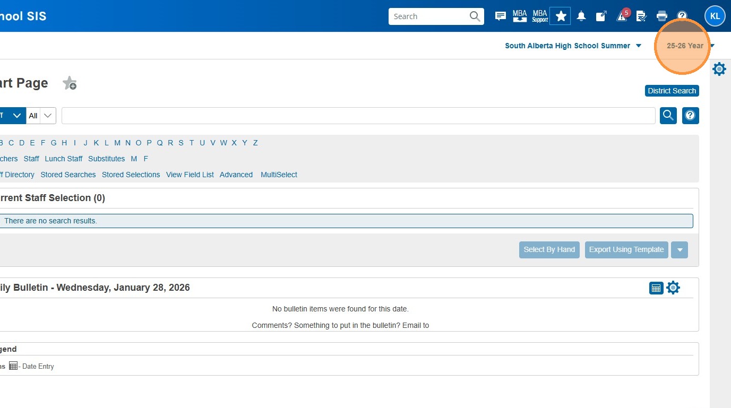The image size is (731, 408).
Task: Click the Select By Hand button
Action: click(549, 250)
